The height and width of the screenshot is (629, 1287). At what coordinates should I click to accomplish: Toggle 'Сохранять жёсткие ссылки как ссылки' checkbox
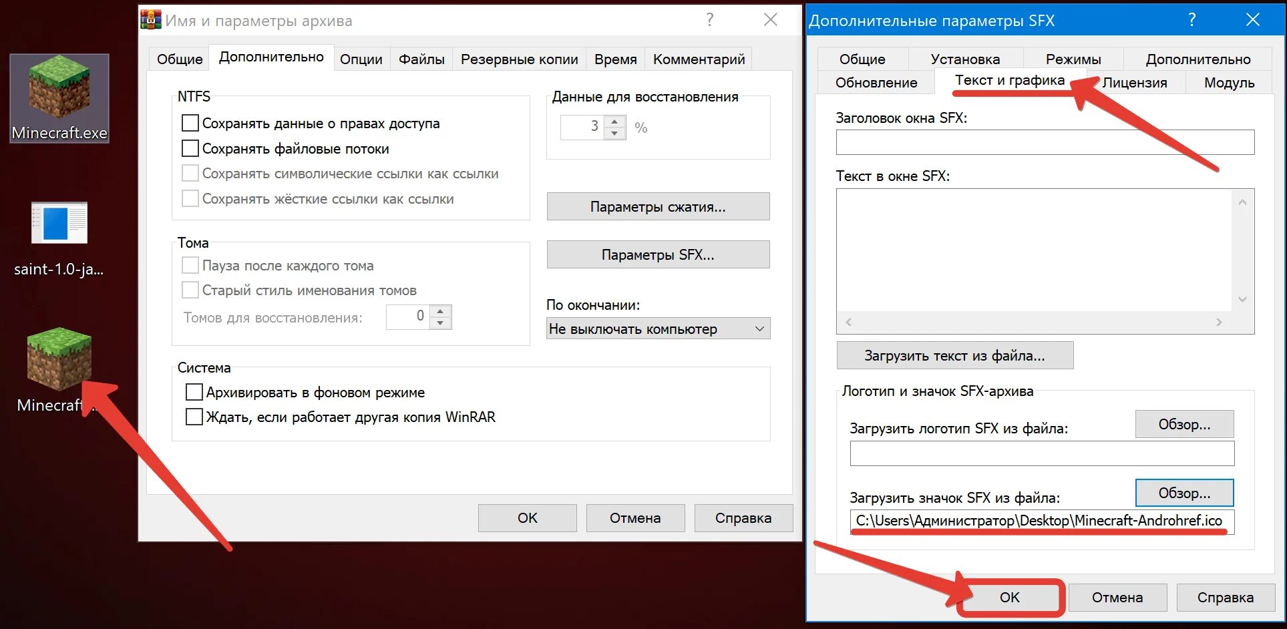coord(190,199)
